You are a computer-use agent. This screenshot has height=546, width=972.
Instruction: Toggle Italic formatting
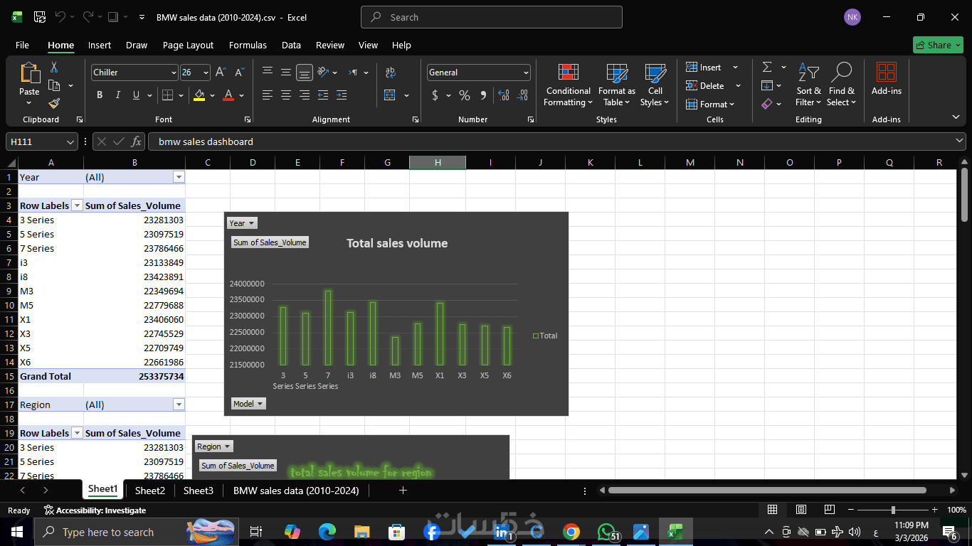tap(117, 95)
